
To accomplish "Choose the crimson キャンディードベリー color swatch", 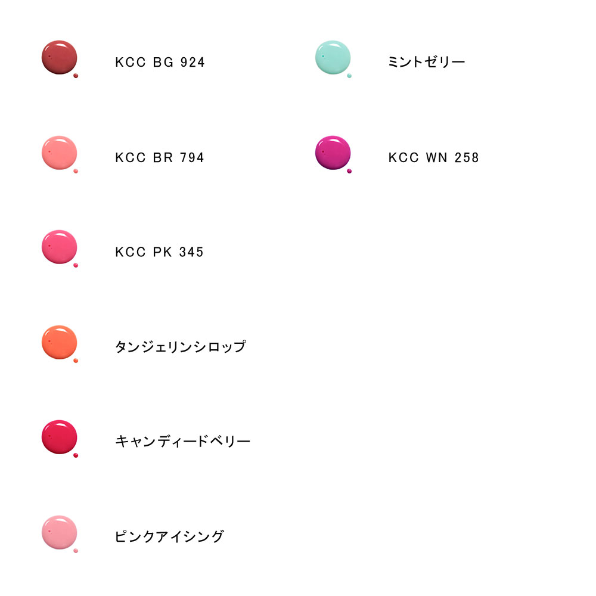I will (x=60, y=437).
